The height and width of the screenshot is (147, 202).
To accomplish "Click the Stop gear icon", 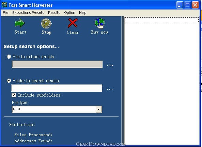I will tap(46, 23).
